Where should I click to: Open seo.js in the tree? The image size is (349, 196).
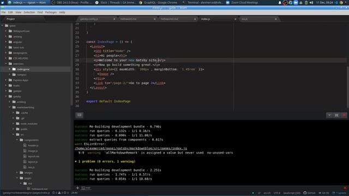[x=31, y=167]
